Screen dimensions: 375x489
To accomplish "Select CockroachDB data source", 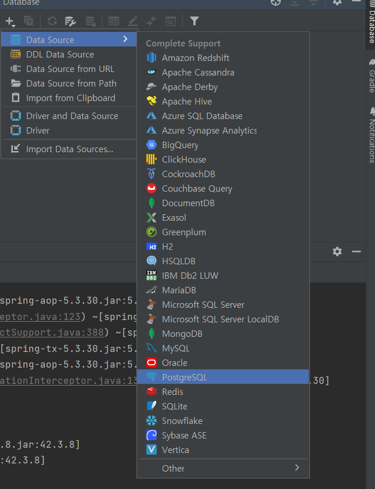I will click(x=223, y=174).
